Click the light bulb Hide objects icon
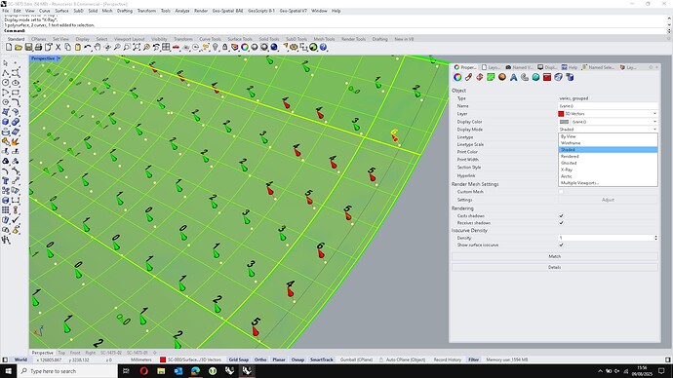 click(216, 47)
